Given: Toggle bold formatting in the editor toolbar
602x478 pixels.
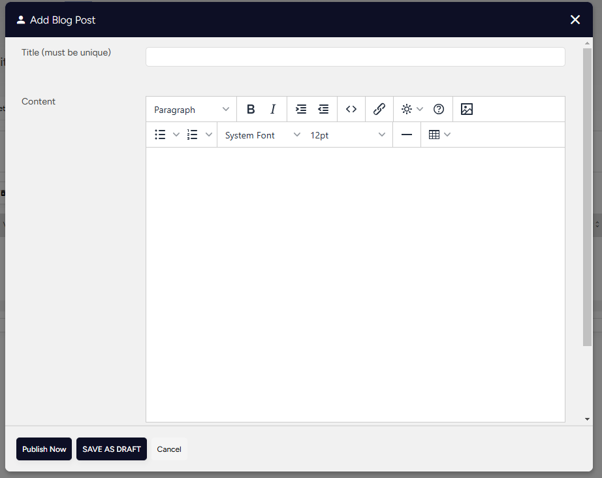Looking at the screenshot, I should pos(251,110).
